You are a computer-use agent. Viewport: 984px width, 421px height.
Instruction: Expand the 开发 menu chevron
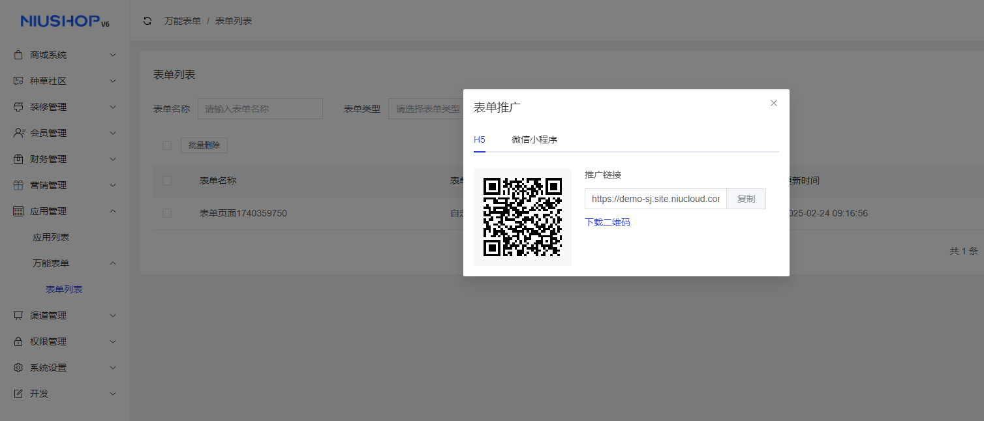(x=113, y=394)
